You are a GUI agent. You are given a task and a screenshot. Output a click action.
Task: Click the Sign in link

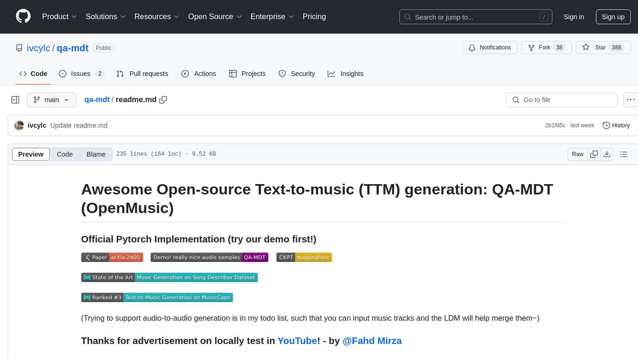click(574, 17)
